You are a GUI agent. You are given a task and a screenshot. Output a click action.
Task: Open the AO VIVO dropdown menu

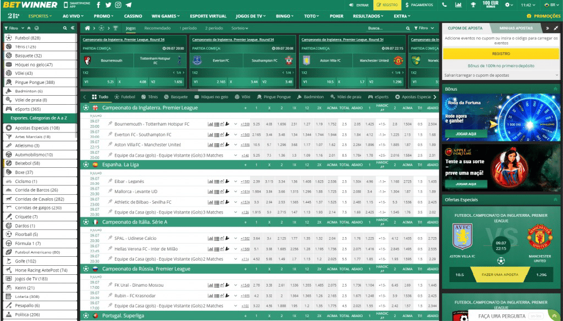tap(73, 16)
